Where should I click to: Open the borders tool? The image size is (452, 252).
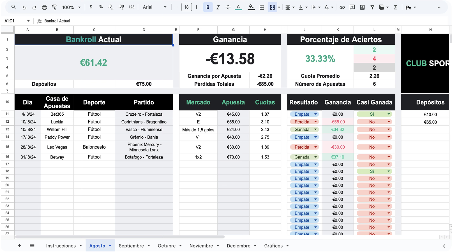tap(262, 7)
